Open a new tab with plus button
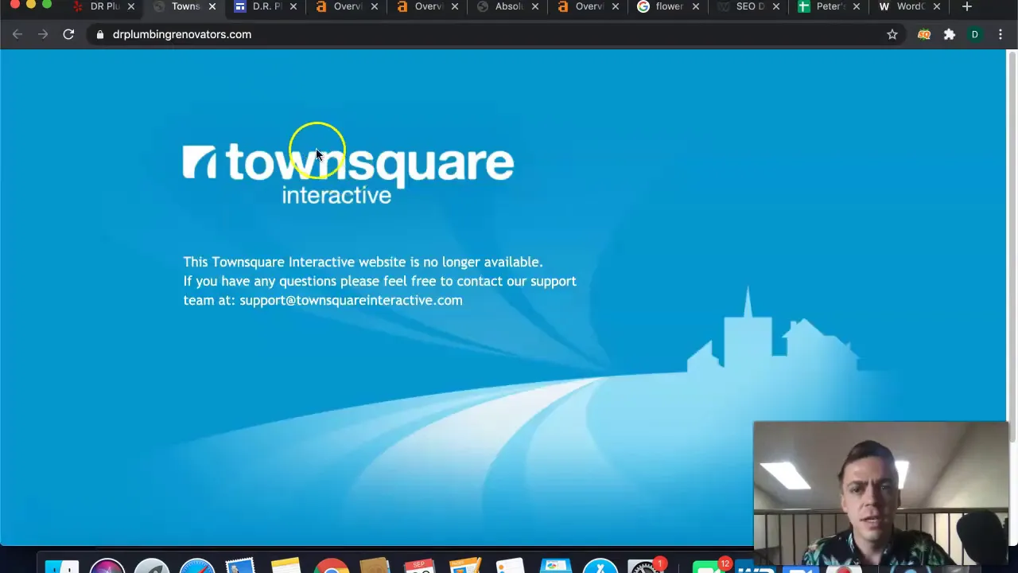1018x573 pixels. point(967,6)
